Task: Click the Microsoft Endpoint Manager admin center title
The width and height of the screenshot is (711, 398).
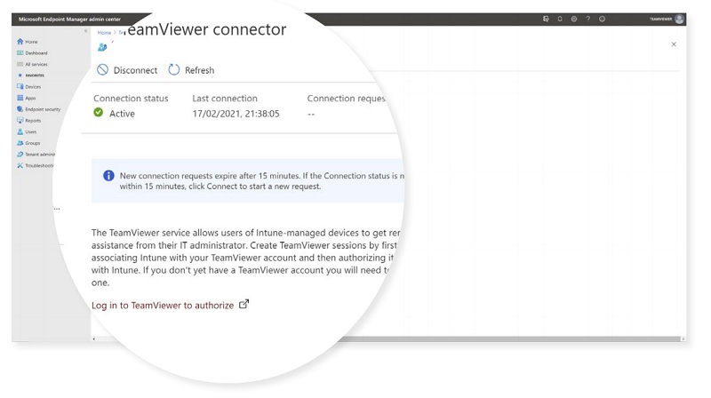Action: (x=69, y=19)
